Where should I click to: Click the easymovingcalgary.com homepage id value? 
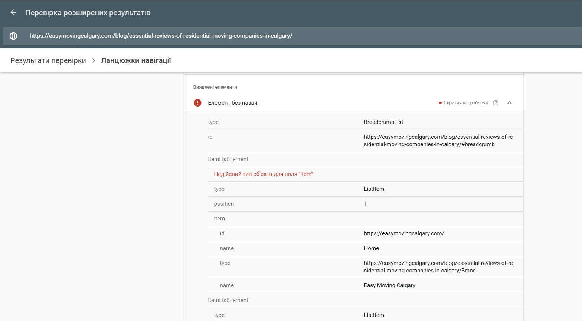pos(404,233)
